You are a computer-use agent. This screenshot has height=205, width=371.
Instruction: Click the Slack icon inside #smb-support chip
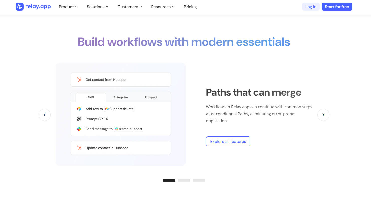(x=116, y=129)
